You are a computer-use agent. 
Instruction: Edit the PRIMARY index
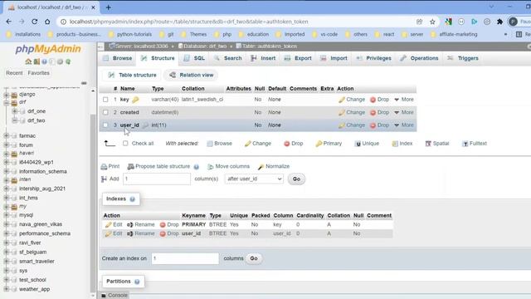[x=114, y=224]
